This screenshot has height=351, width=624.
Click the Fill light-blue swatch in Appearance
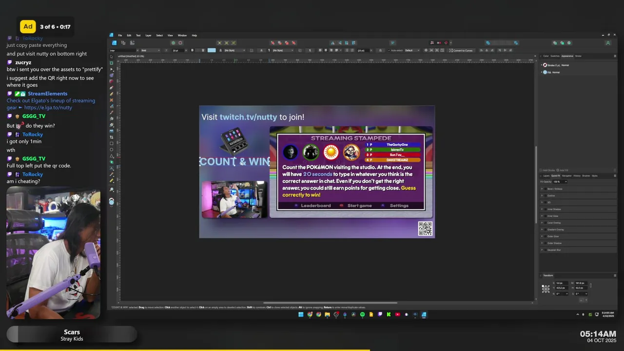545,72
